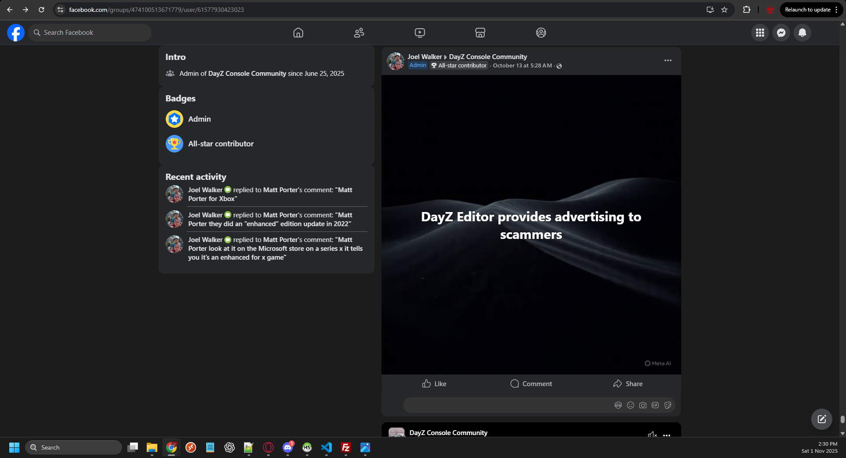Screen dimensions: 846x458
Task: Go back to the previous page in Chrome
Action: pos(10,10)
